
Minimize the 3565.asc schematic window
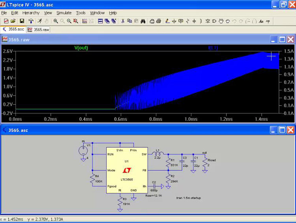(x=274, y=130)
